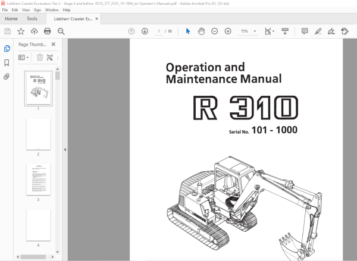Open the find text magnifier
Screen dimensions: 357x261
click(61, 31)
